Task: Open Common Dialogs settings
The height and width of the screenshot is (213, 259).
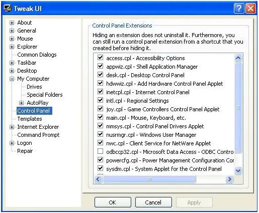Action: [37, 55]
